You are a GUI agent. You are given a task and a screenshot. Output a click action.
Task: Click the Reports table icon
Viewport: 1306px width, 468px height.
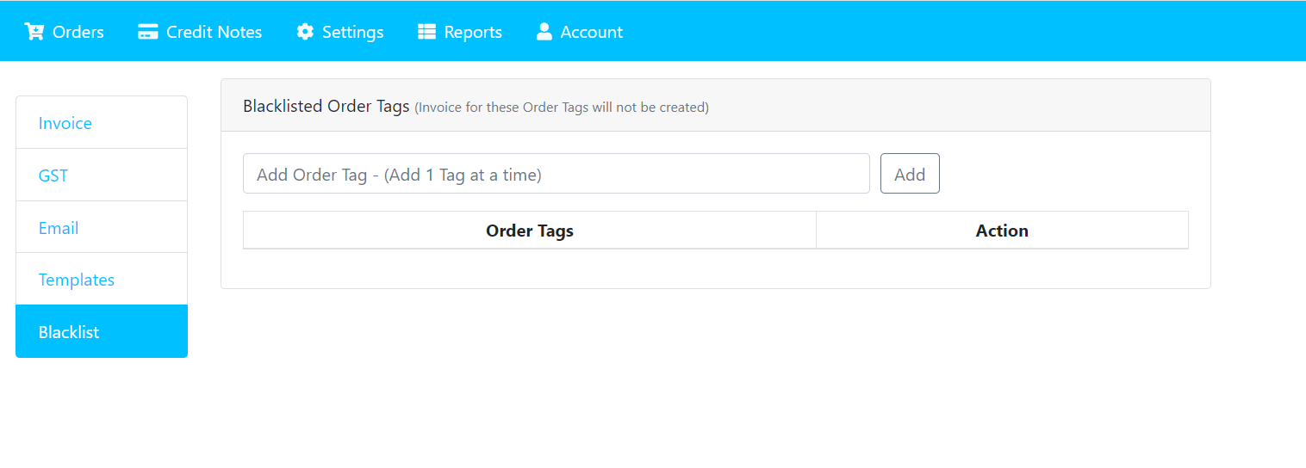(x=426, y=32)
